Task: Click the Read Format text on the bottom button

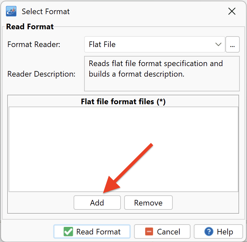Action: (99, 232)
